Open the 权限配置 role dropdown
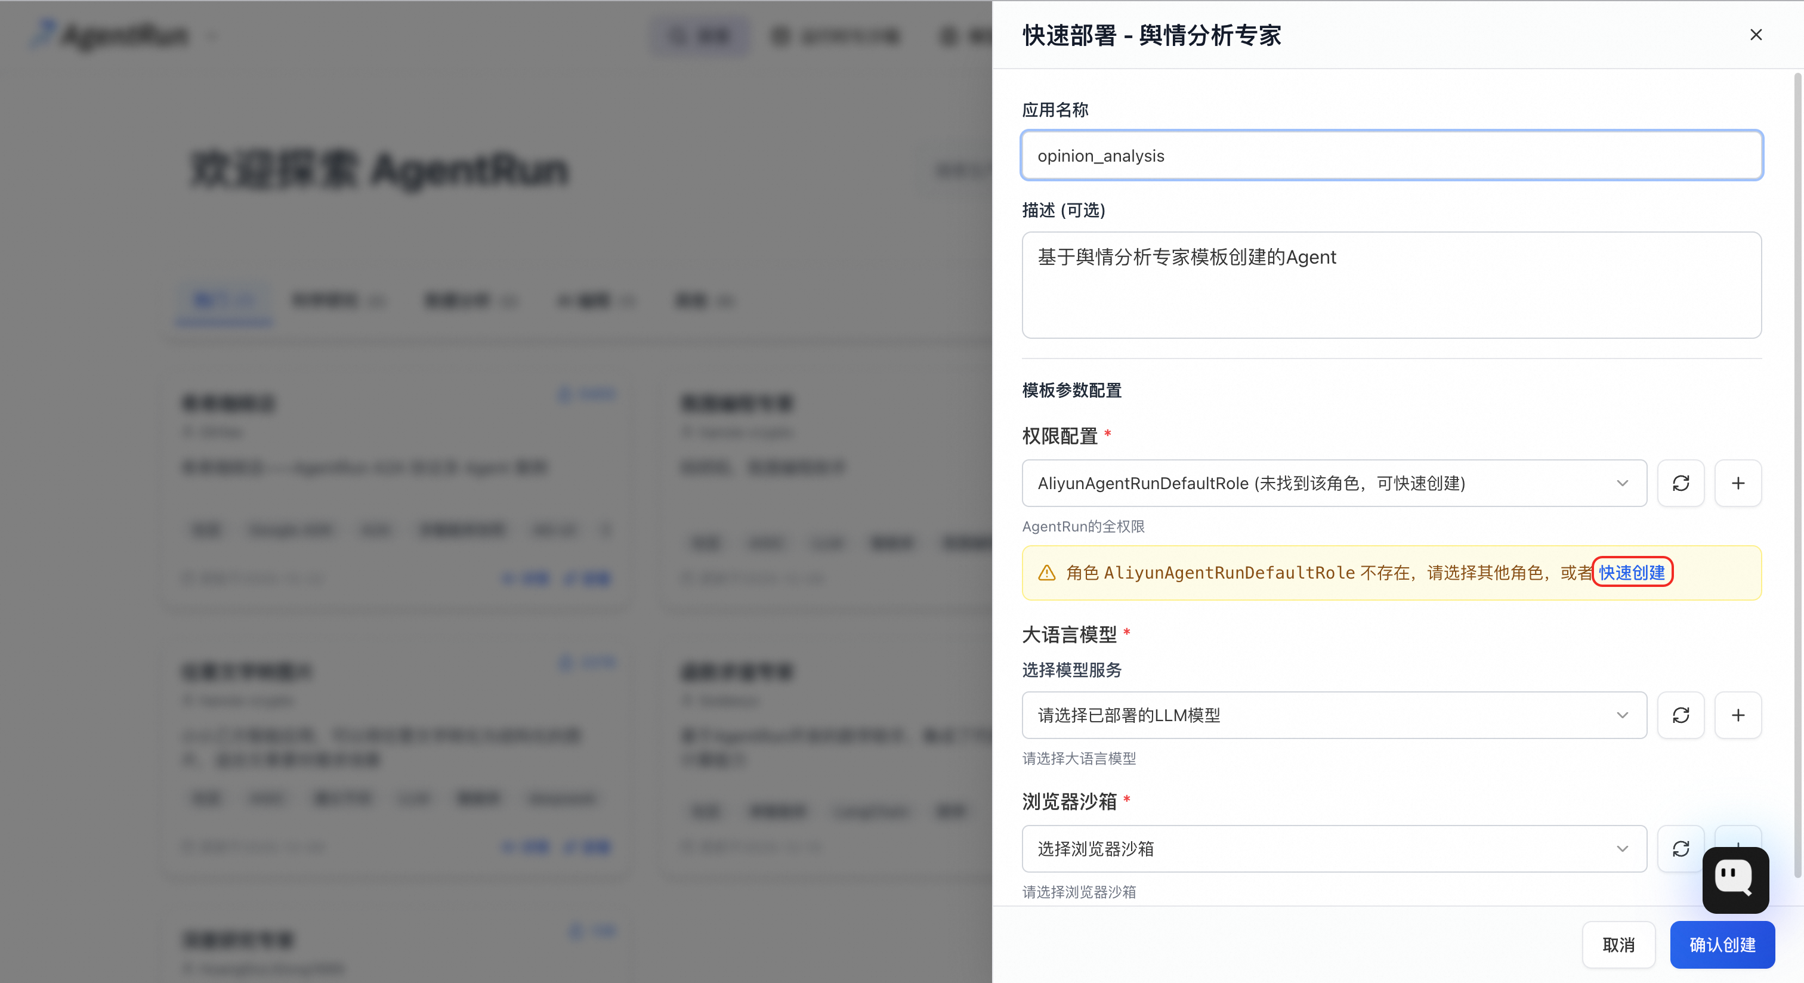The width and height of the screenshot is (1804, 983). (x=1334, y=483)
